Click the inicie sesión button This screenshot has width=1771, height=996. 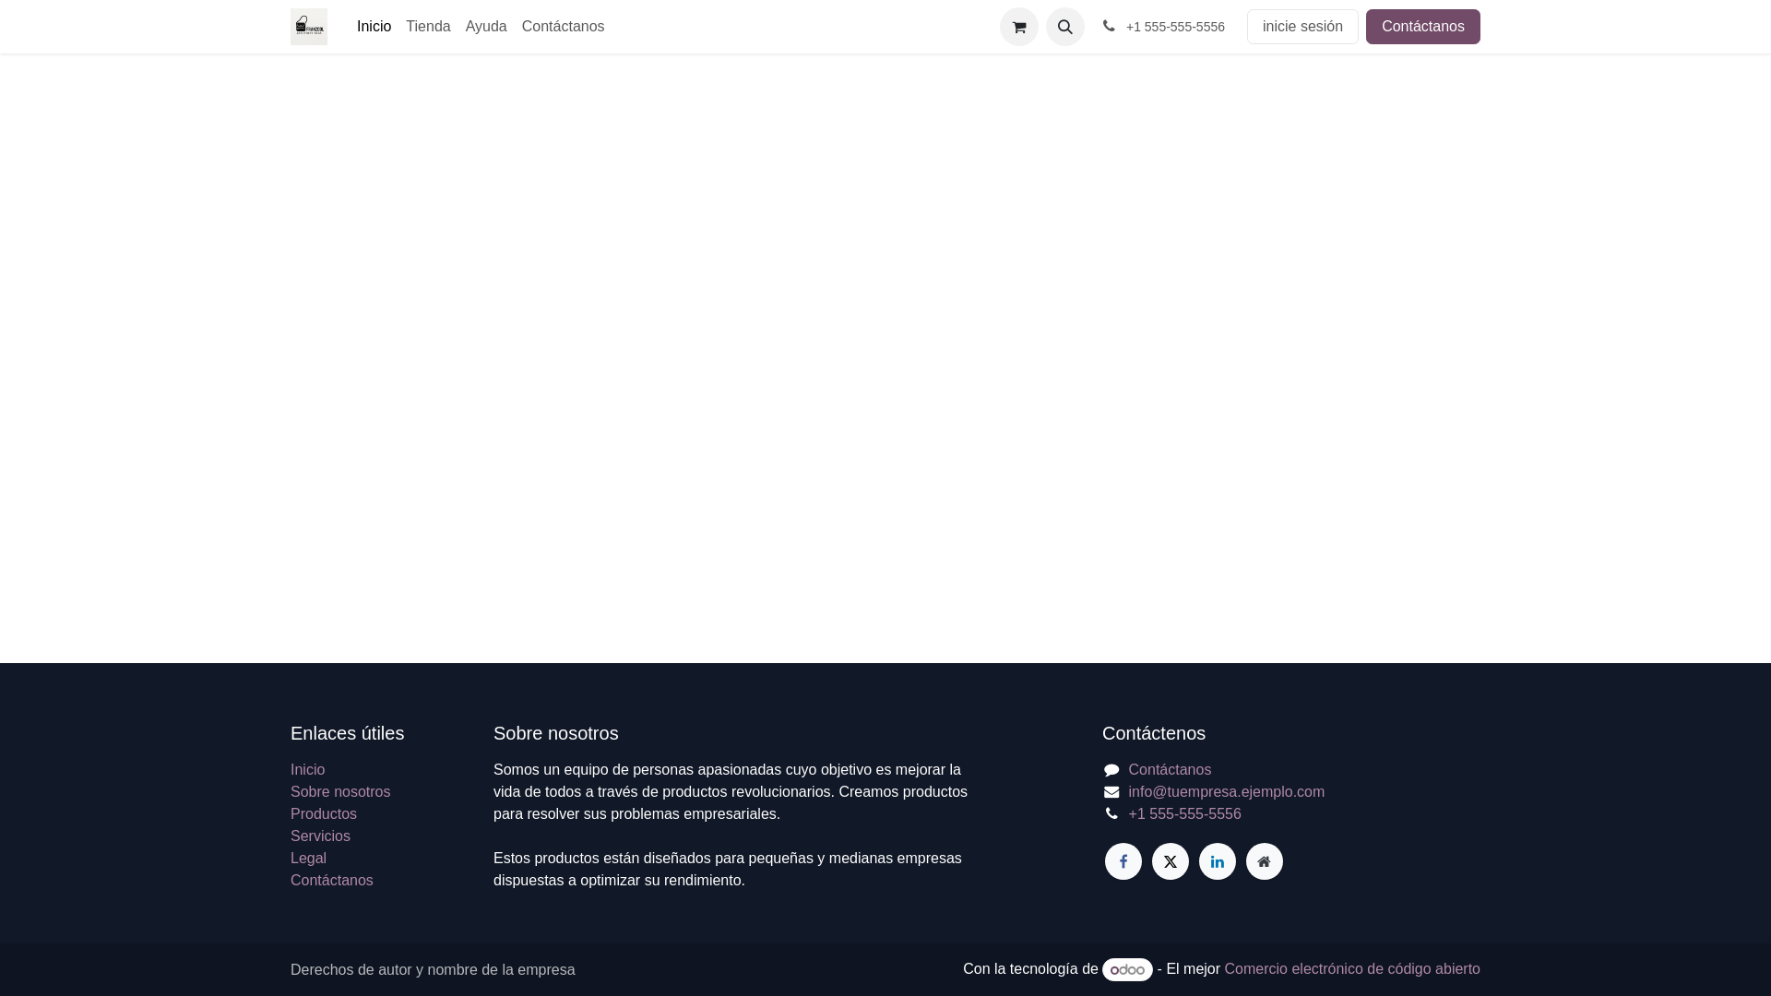tap(1302, 27)
